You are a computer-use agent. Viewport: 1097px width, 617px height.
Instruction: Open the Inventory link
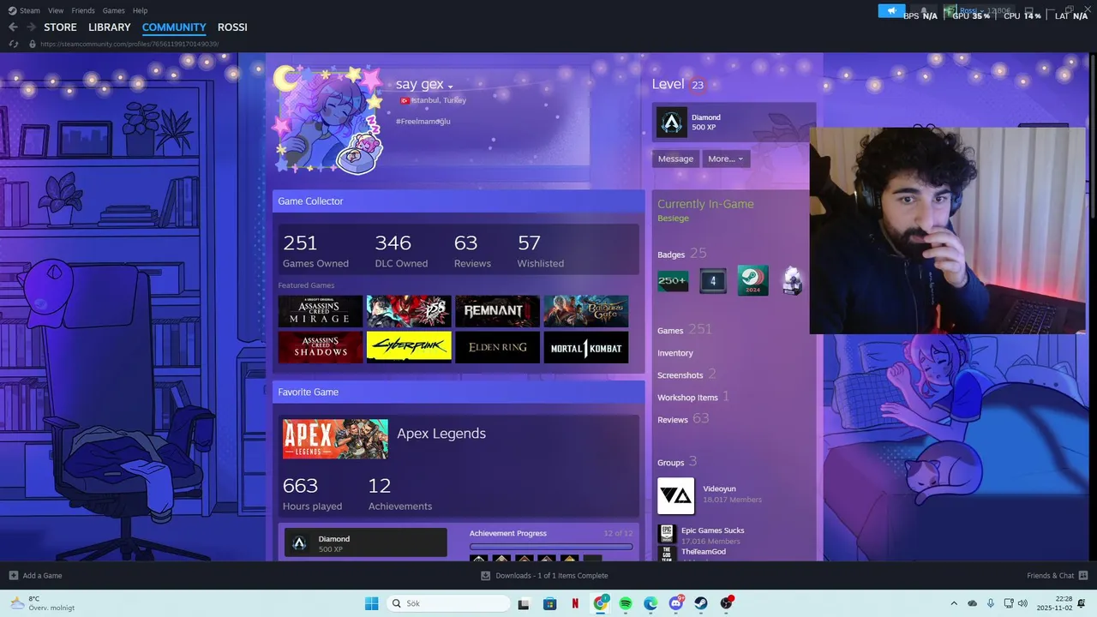(675, 353)
